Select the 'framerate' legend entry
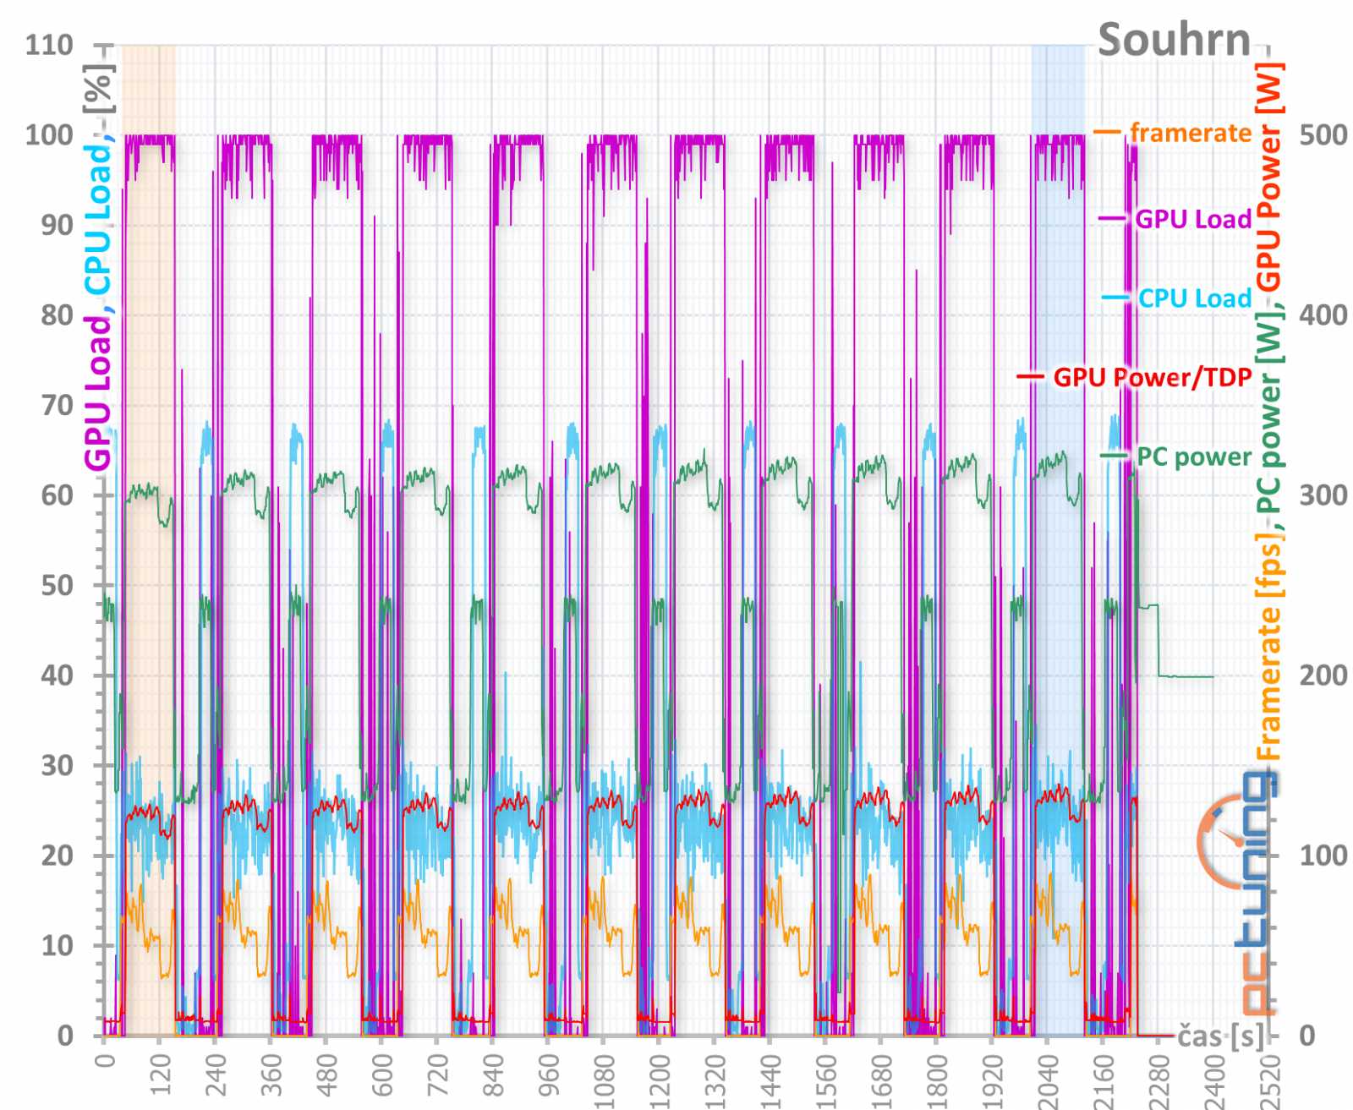1353x1110 pixels. point(1191,133)
